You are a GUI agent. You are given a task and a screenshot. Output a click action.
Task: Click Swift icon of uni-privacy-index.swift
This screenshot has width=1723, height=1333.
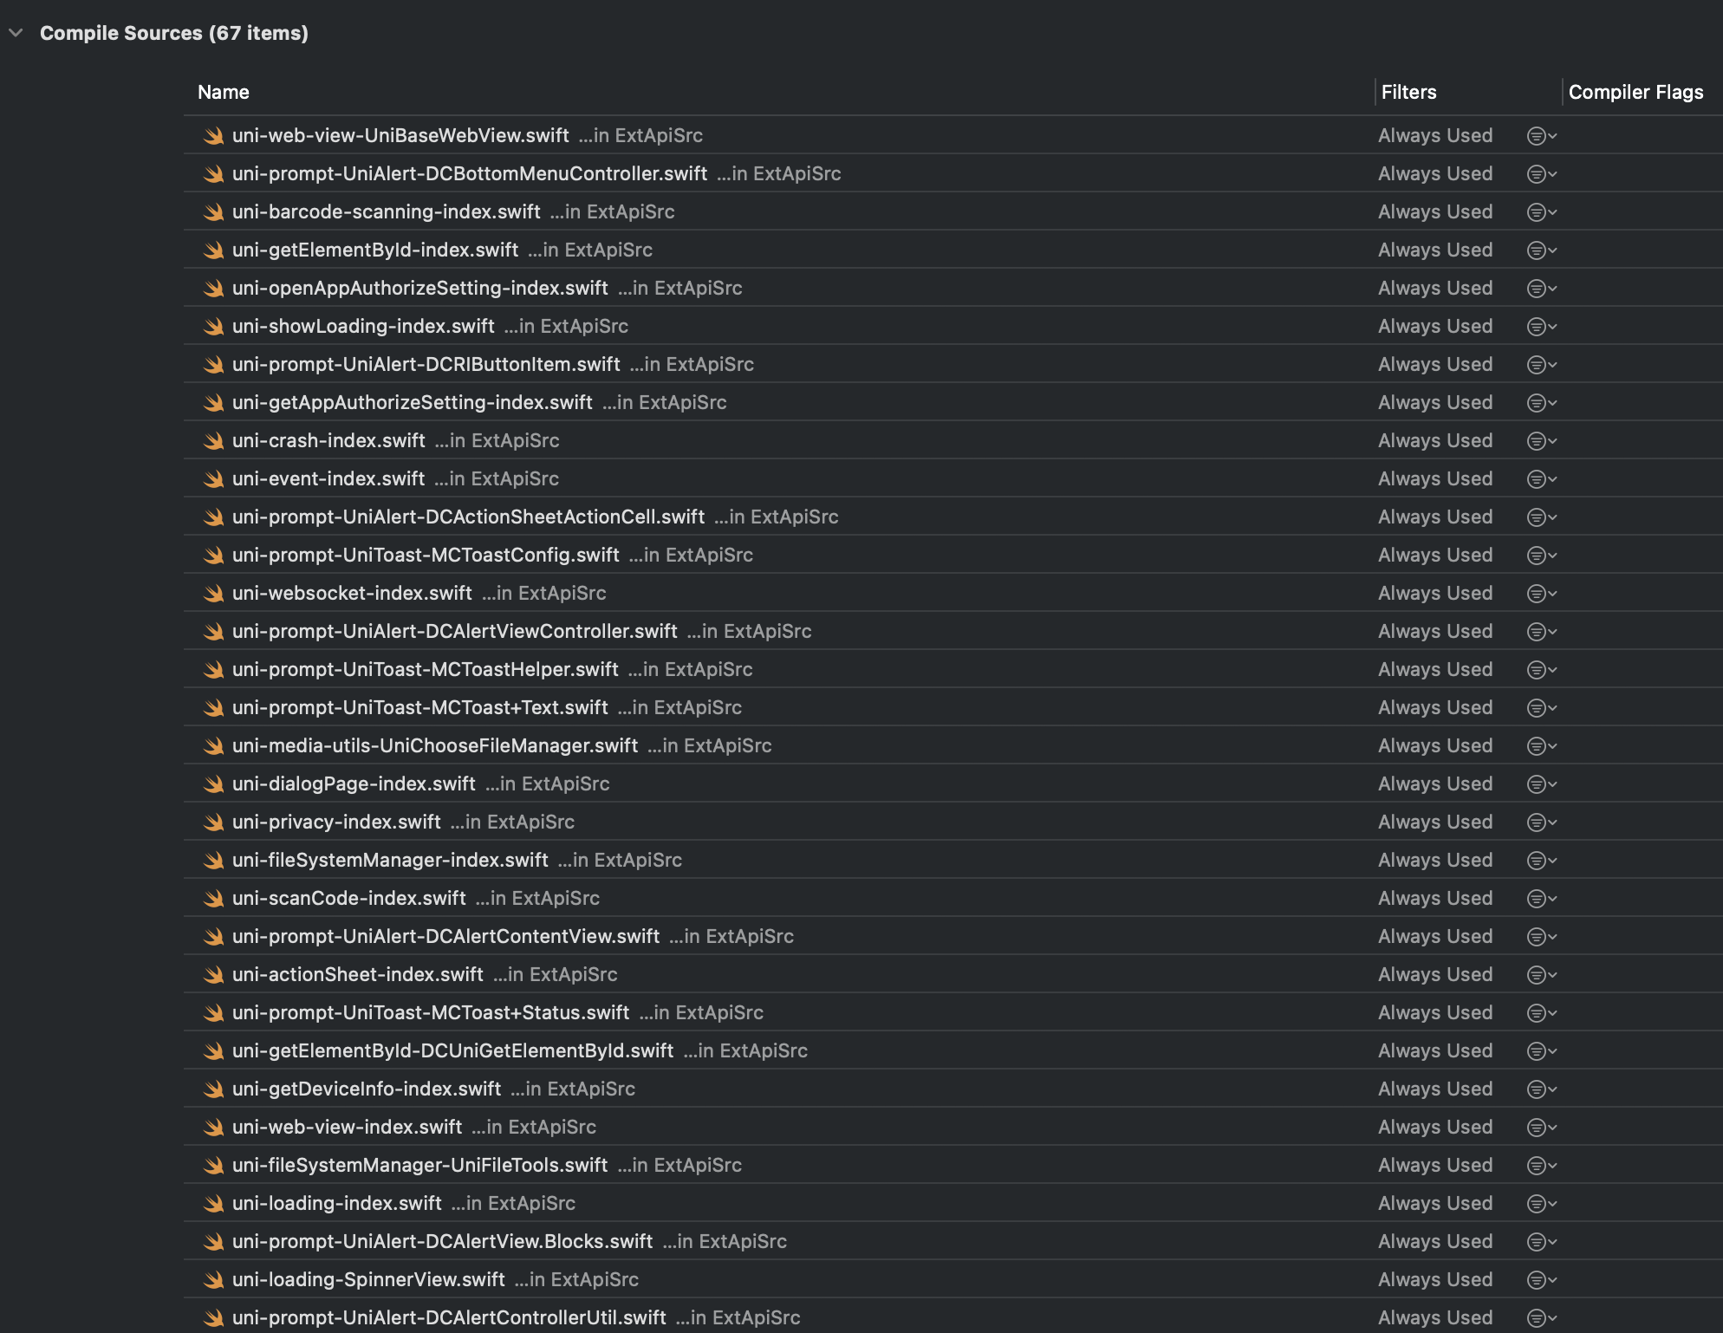213,823
